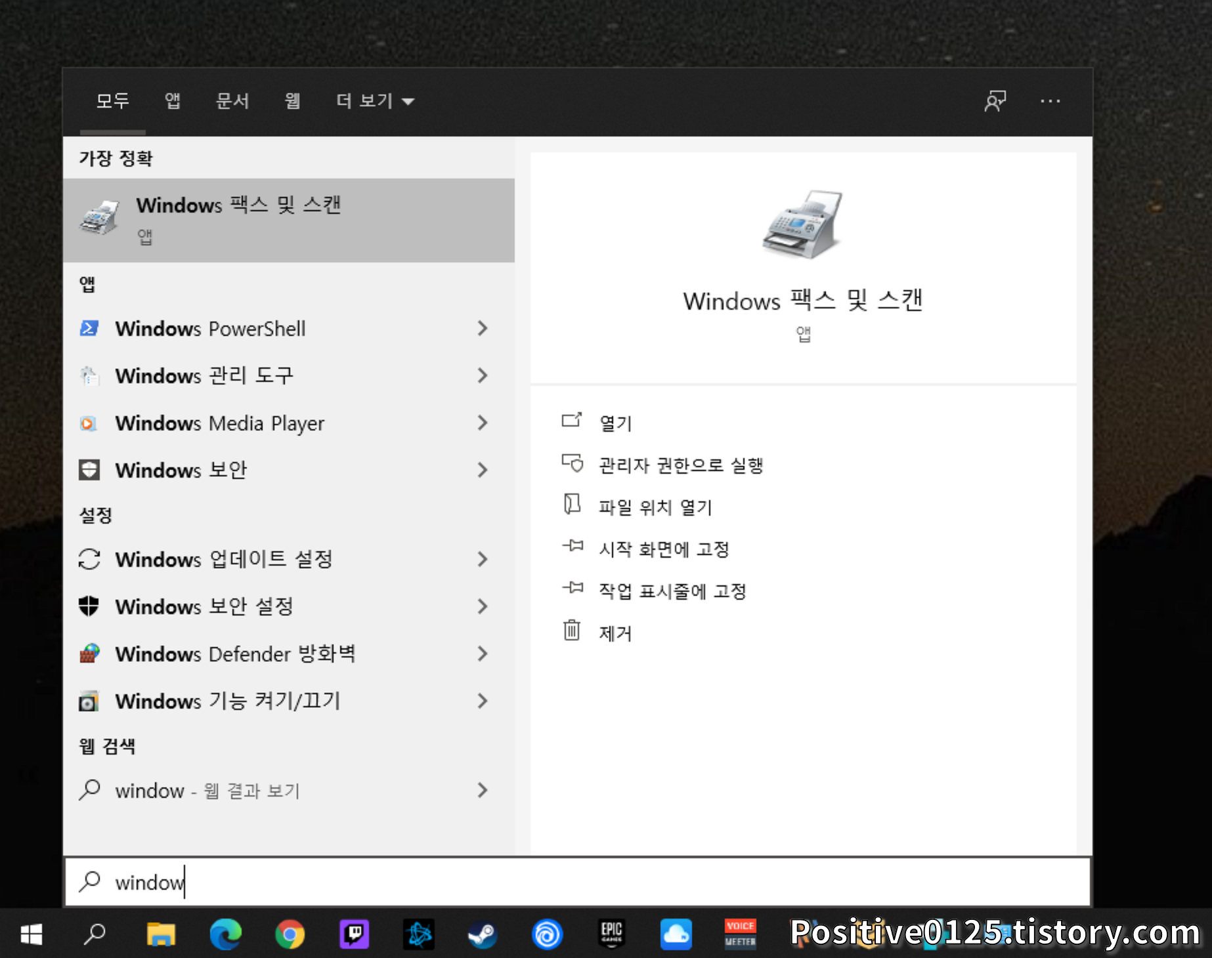Expand Windows Media Player result arrow
1212x958 pixels.
click(483, 423)
